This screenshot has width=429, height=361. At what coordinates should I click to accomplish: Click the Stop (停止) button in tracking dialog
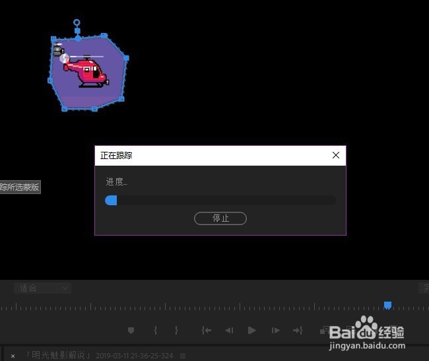click(x=220, y=218)
